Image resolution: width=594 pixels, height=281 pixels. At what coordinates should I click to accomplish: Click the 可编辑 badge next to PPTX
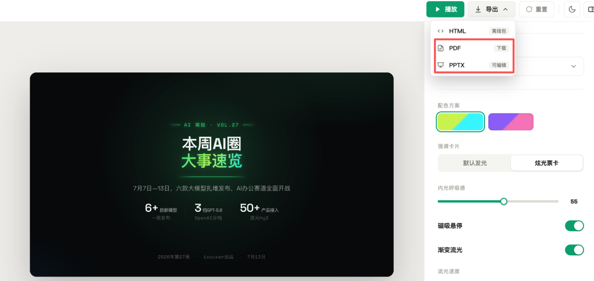498,65
